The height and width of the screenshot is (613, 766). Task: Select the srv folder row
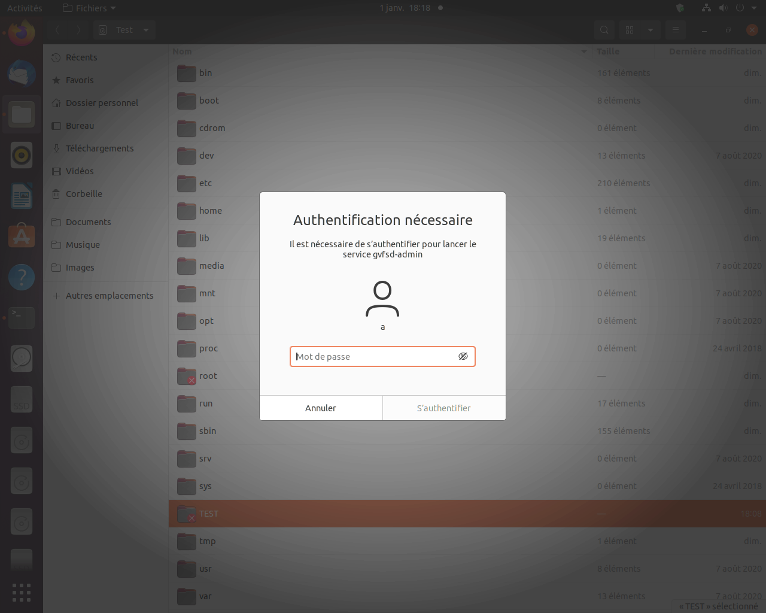467,459
